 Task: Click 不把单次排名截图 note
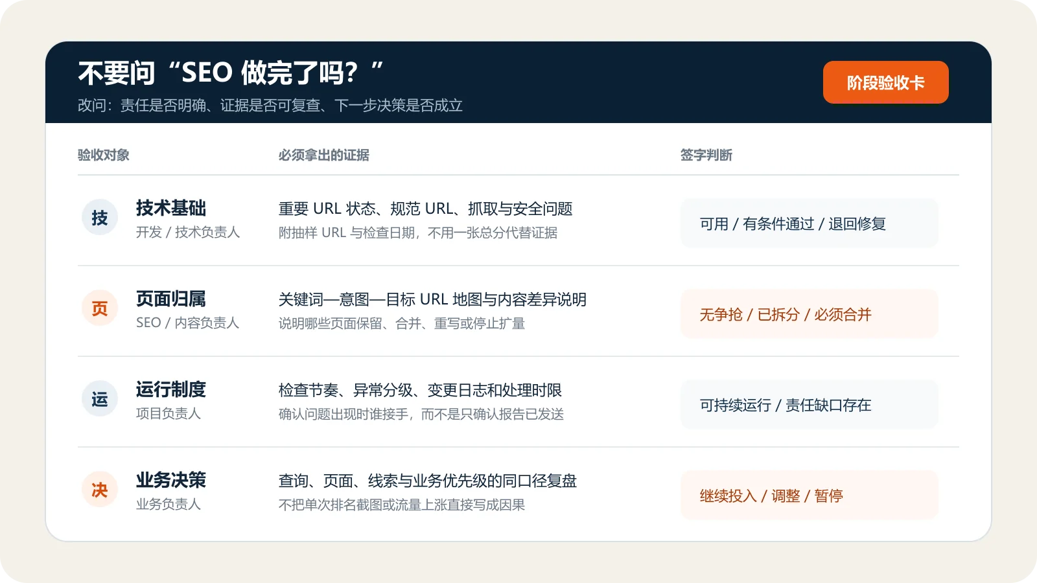click(402, 505)
